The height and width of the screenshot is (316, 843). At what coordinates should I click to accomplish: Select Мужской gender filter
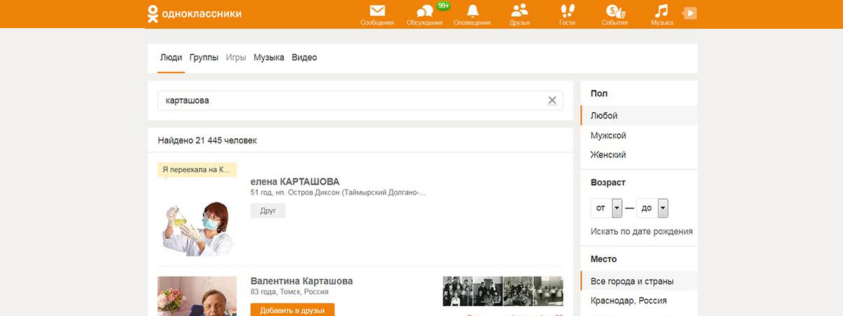608,135
